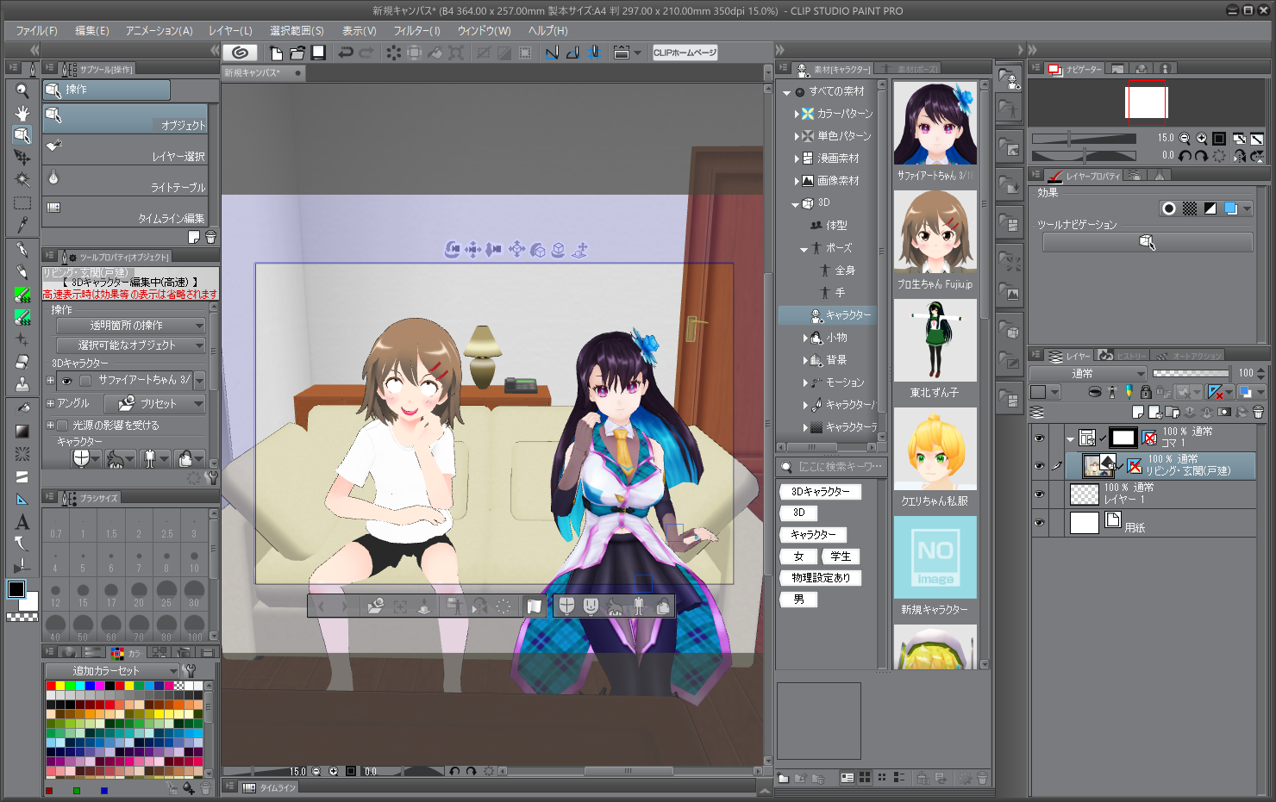Click the black main color swatch
1276x802 pixels.
tap(16, 589)
